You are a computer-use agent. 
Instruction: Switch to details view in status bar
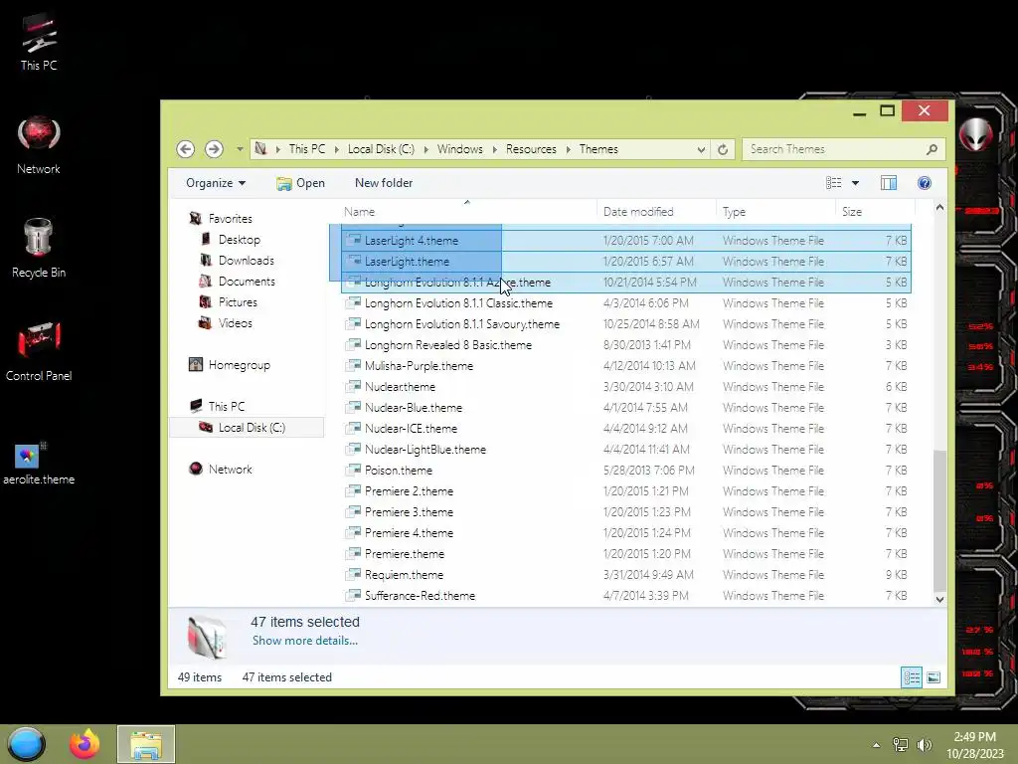click(912, 678)
